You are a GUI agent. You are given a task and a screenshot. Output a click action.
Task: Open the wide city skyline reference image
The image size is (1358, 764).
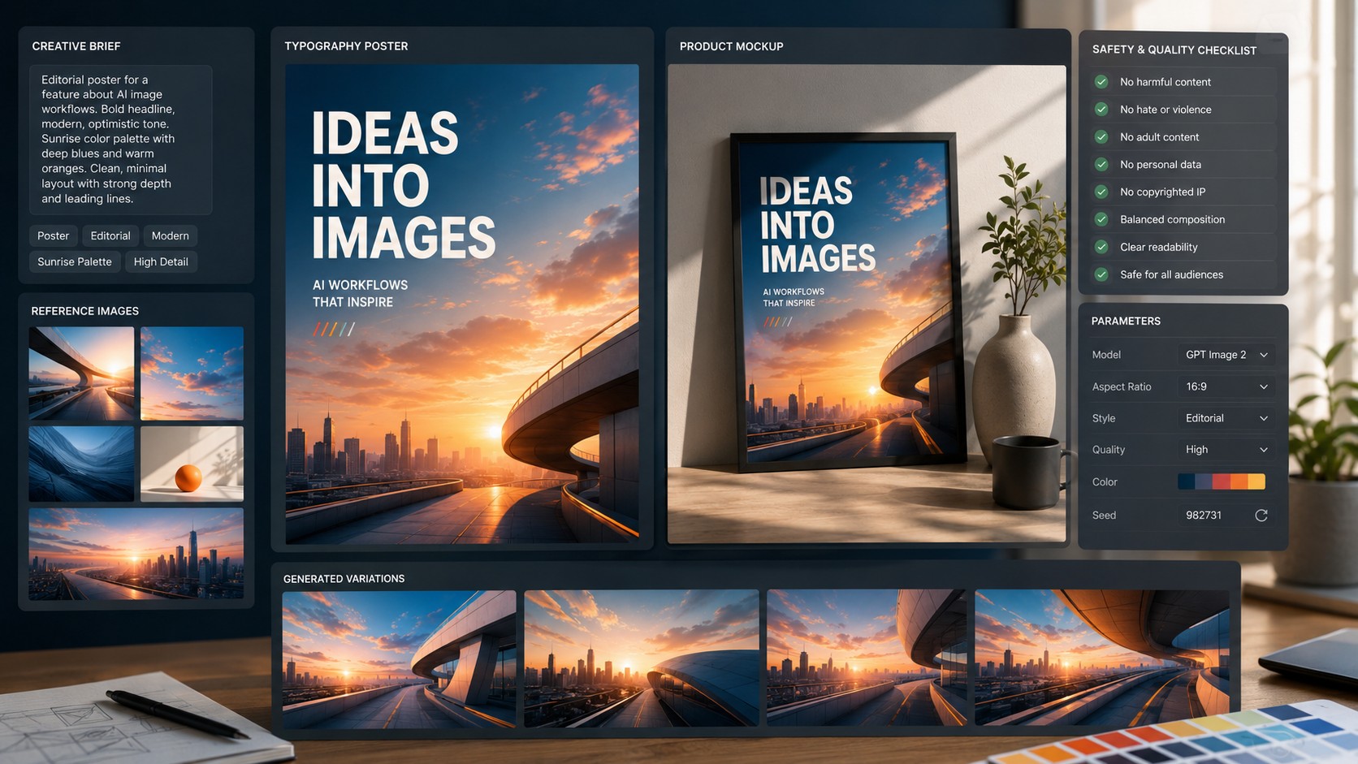[136, 554]
